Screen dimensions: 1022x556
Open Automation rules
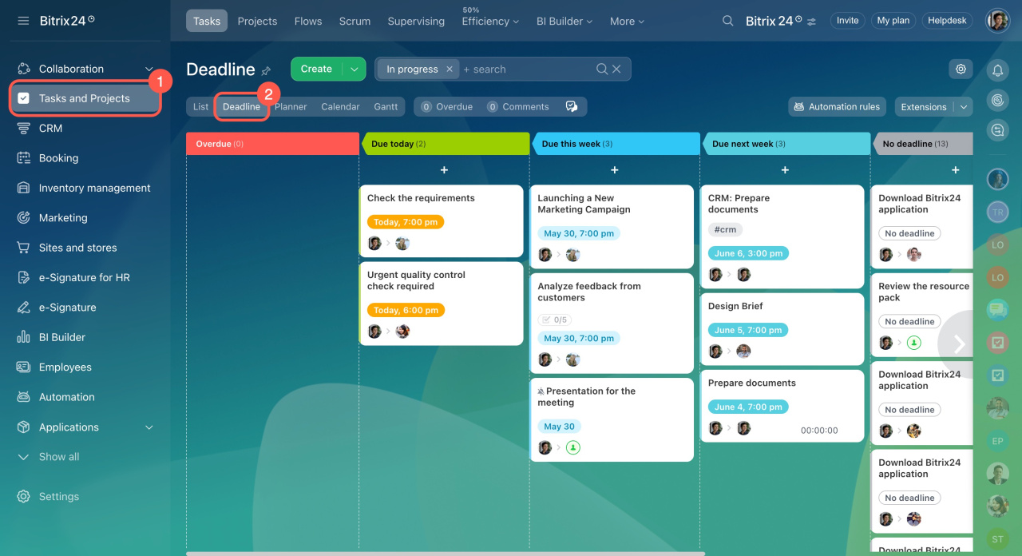pos(837,107)
